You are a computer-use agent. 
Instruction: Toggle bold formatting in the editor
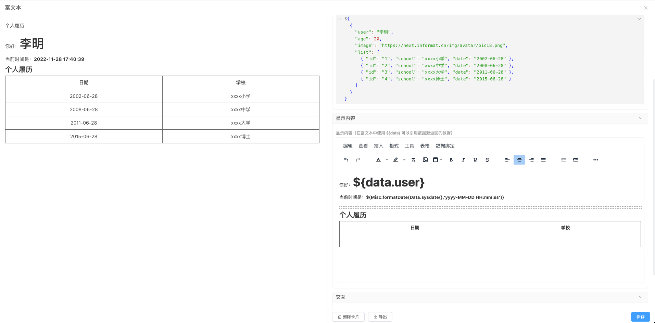click(451, 160)
